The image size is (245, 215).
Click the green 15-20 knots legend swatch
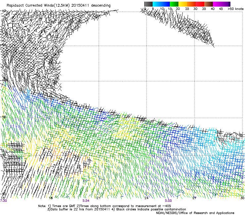pos(174,4)
